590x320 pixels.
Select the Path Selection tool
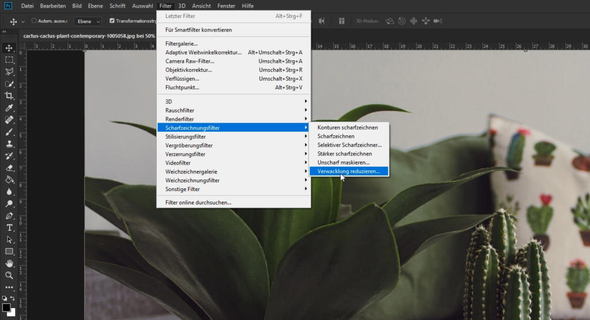[x=9, y=240]
